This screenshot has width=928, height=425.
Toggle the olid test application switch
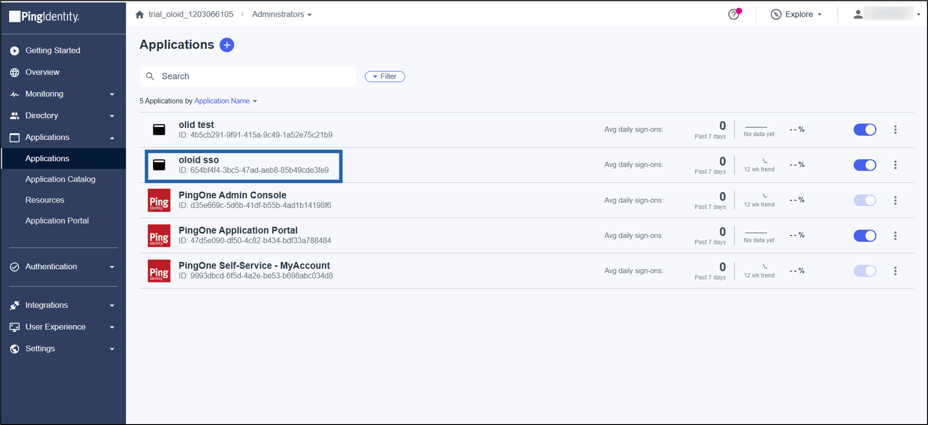click(865, 129)
